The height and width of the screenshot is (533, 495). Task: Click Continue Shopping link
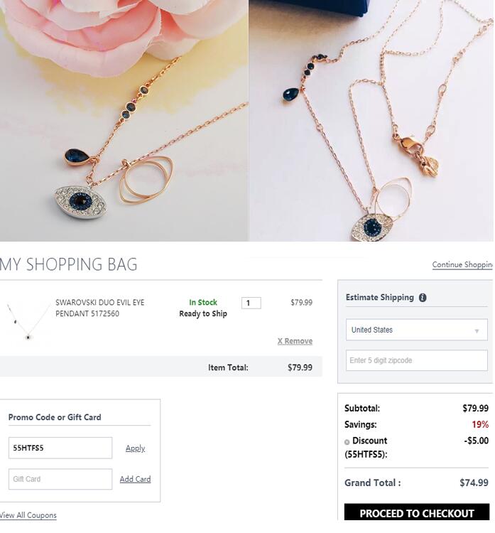click(x=462, y=264)
